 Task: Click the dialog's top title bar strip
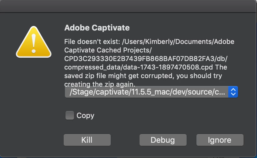[x=128, y=6]
